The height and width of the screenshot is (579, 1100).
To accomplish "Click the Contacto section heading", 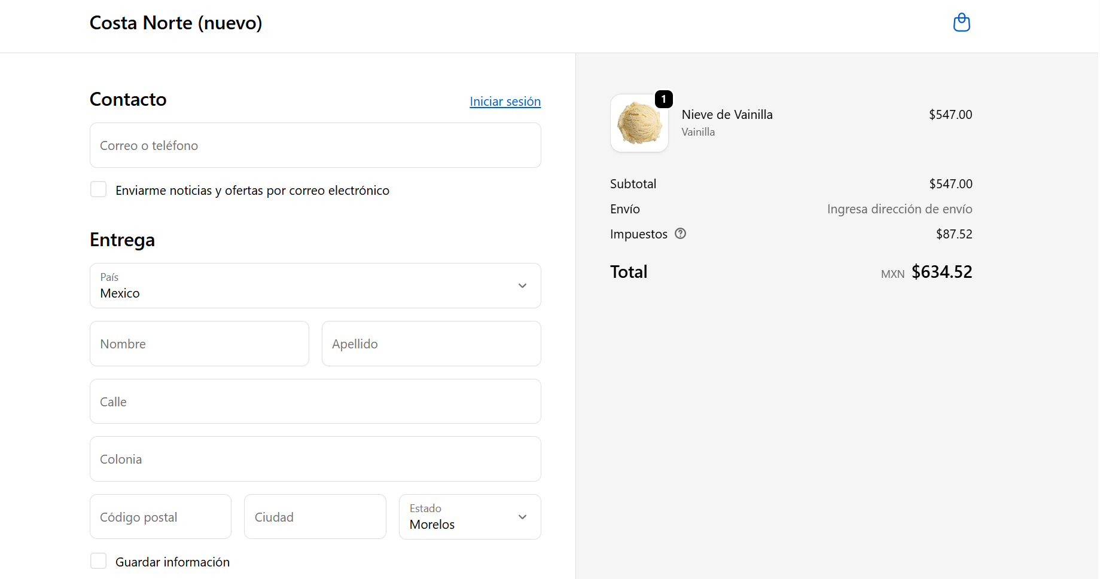I will tap(128, 99).
